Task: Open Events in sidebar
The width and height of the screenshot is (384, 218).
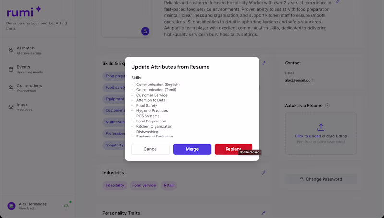Action: pyautogui.click(x=24, y=69)
